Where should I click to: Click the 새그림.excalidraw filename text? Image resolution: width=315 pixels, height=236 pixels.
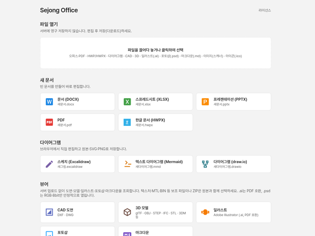(x=70, y=167)
